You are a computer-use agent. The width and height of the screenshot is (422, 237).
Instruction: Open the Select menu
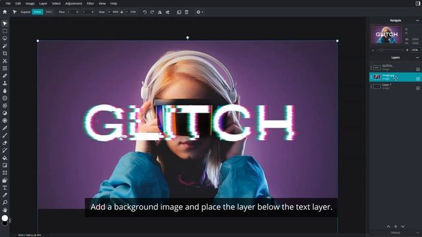coord(56,3)
